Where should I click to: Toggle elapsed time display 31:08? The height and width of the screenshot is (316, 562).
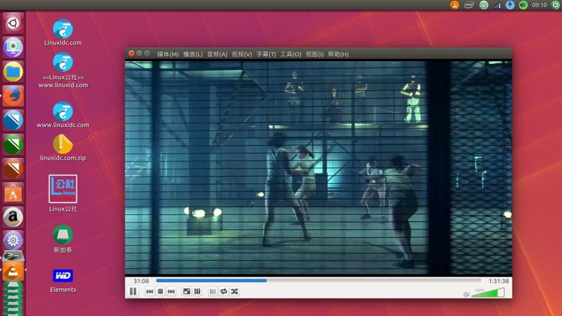141,281
